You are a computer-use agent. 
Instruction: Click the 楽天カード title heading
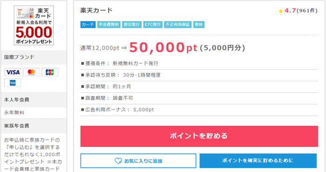(x=96, y=10)
